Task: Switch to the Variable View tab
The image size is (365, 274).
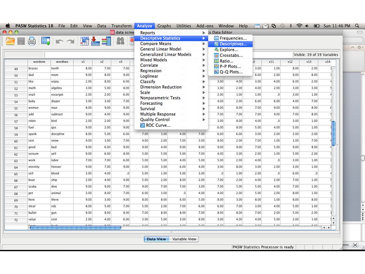Action: tap(184, 239)
